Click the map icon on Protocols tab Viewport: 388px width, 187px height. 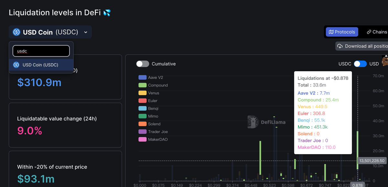click(x=331, y=32)
